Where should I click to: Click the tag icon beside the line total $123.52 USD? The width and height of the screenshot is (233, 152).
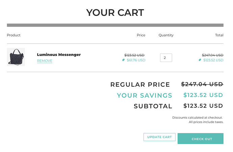pyautogui.click(x=200, y=60)
